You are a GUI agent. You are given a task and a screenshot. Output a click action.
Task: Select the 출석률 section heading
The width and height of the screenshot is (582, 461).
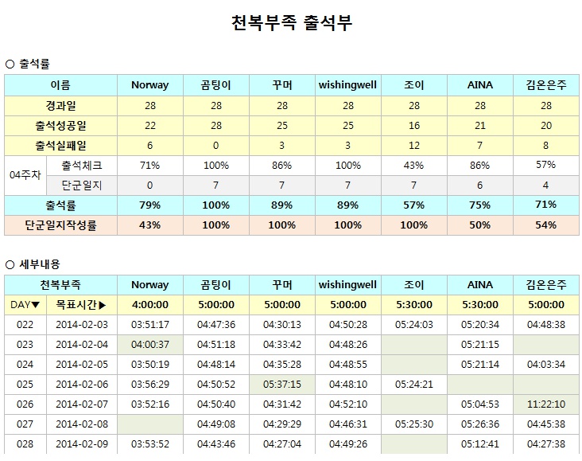[34, 64]
